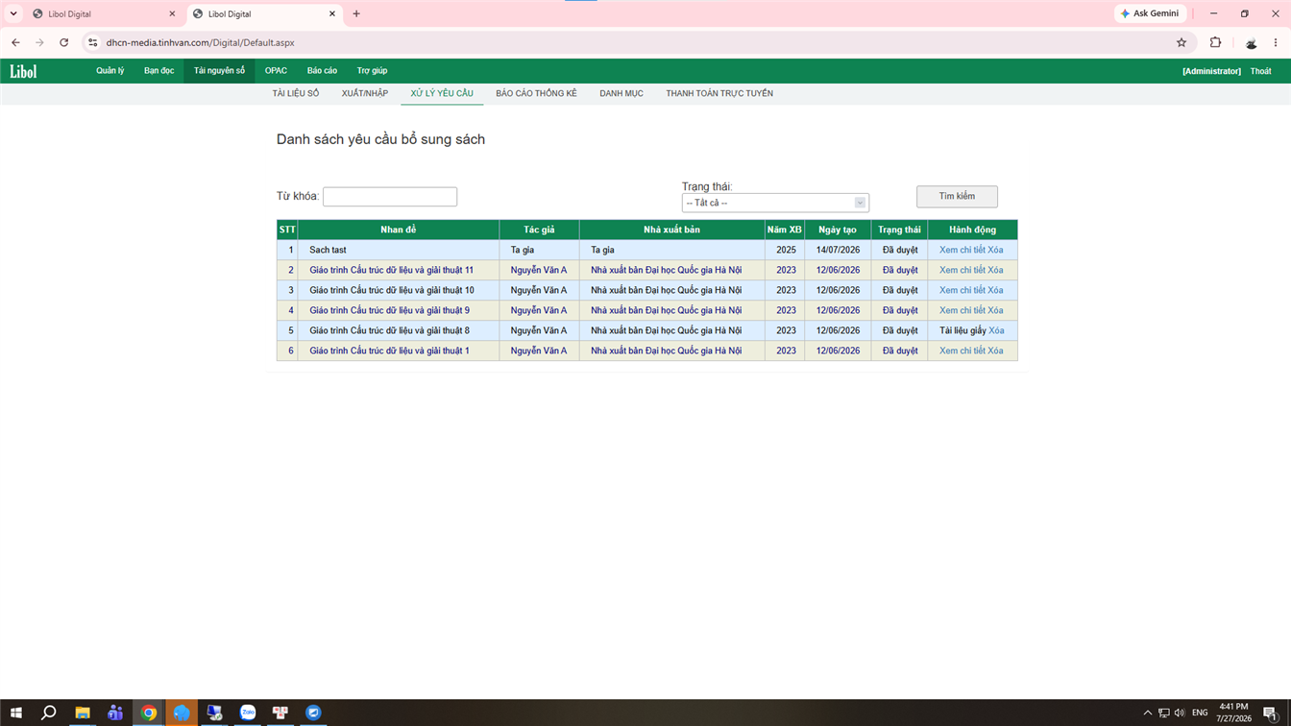1291x726 pixels.
Task: Open a new browser tab with plus icon
Action: coord(356,13)
